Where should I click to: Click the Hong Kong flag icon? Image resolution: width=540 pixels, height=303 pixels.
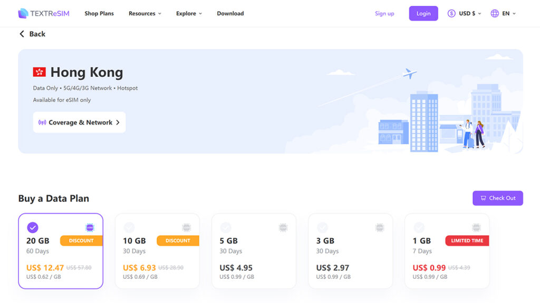click(40, 72)
